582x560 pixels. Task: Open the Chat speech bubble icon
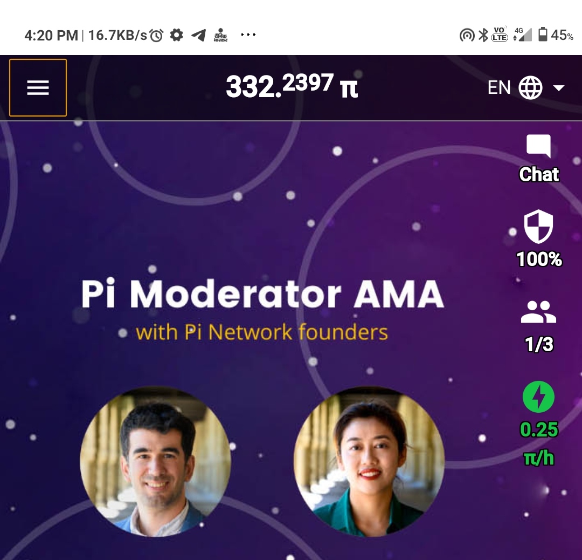tap(538, 146)
